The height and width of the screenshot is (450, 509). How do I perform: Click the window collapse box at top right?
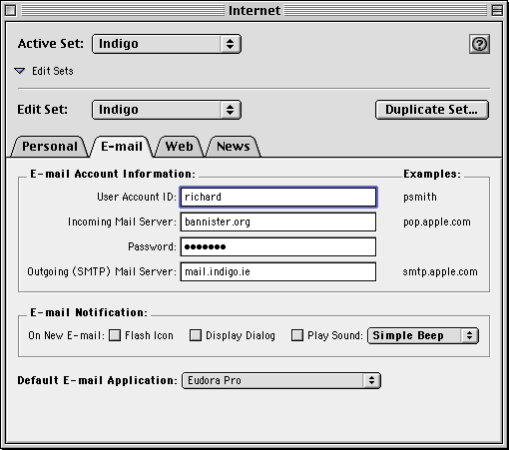click(497, 11)
